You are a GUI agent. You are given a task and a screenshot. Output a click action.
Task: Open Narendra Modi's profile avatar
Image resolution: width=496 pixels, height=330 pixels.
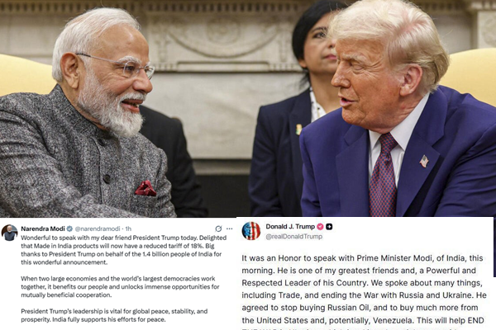point(9,233)
